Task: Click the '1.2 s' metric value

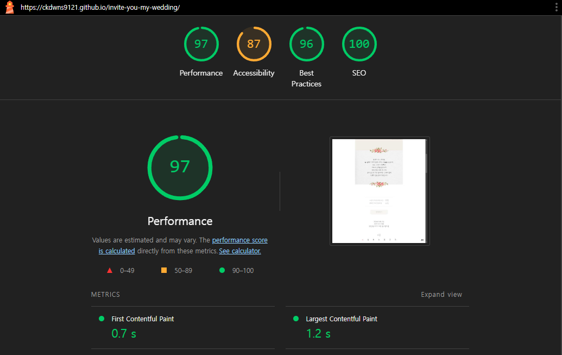Action: tap(318, 333)
